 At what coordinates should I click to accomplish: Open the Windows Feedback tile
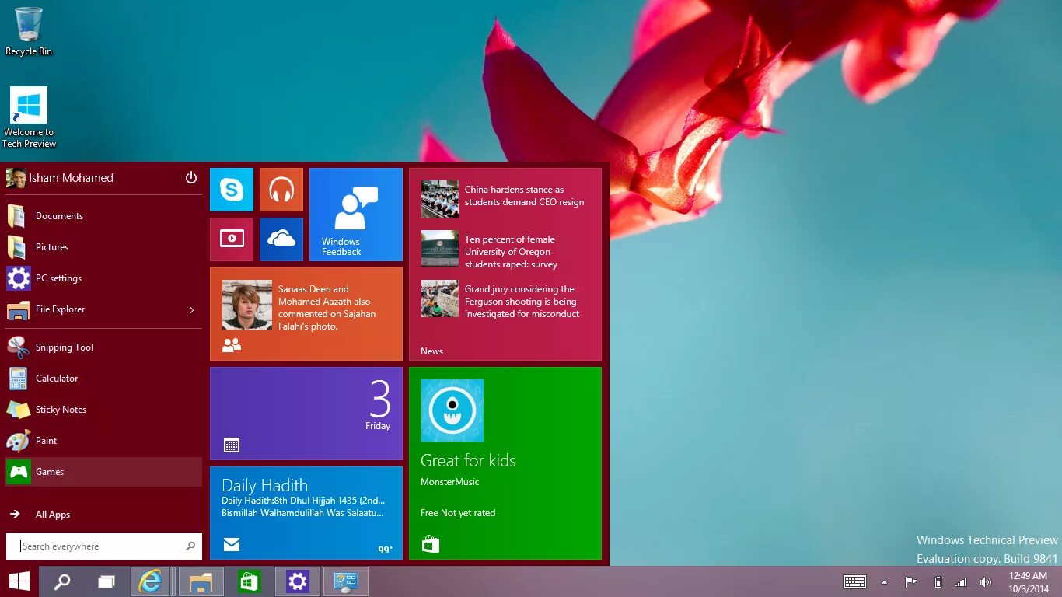(356, 215)
